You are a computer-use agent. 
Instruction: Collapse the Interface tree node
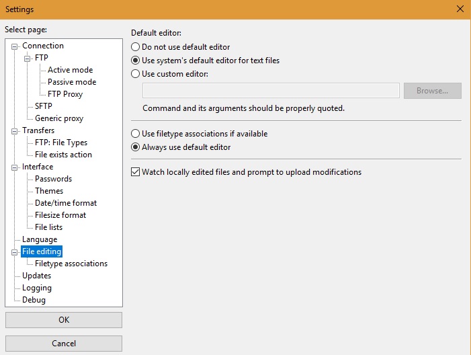pyautogui.click(x=14, y=167)
